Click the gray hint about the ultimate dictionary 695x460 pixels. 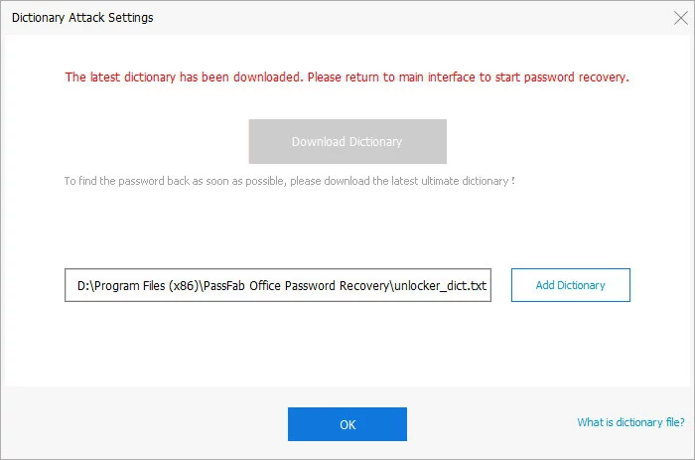click(x=289, y=182)
